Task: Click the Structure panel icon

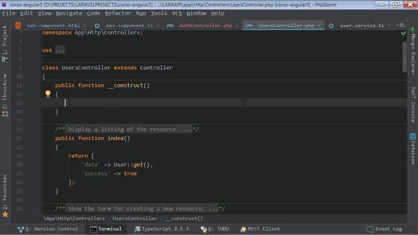Action: [x=5, y=114]
